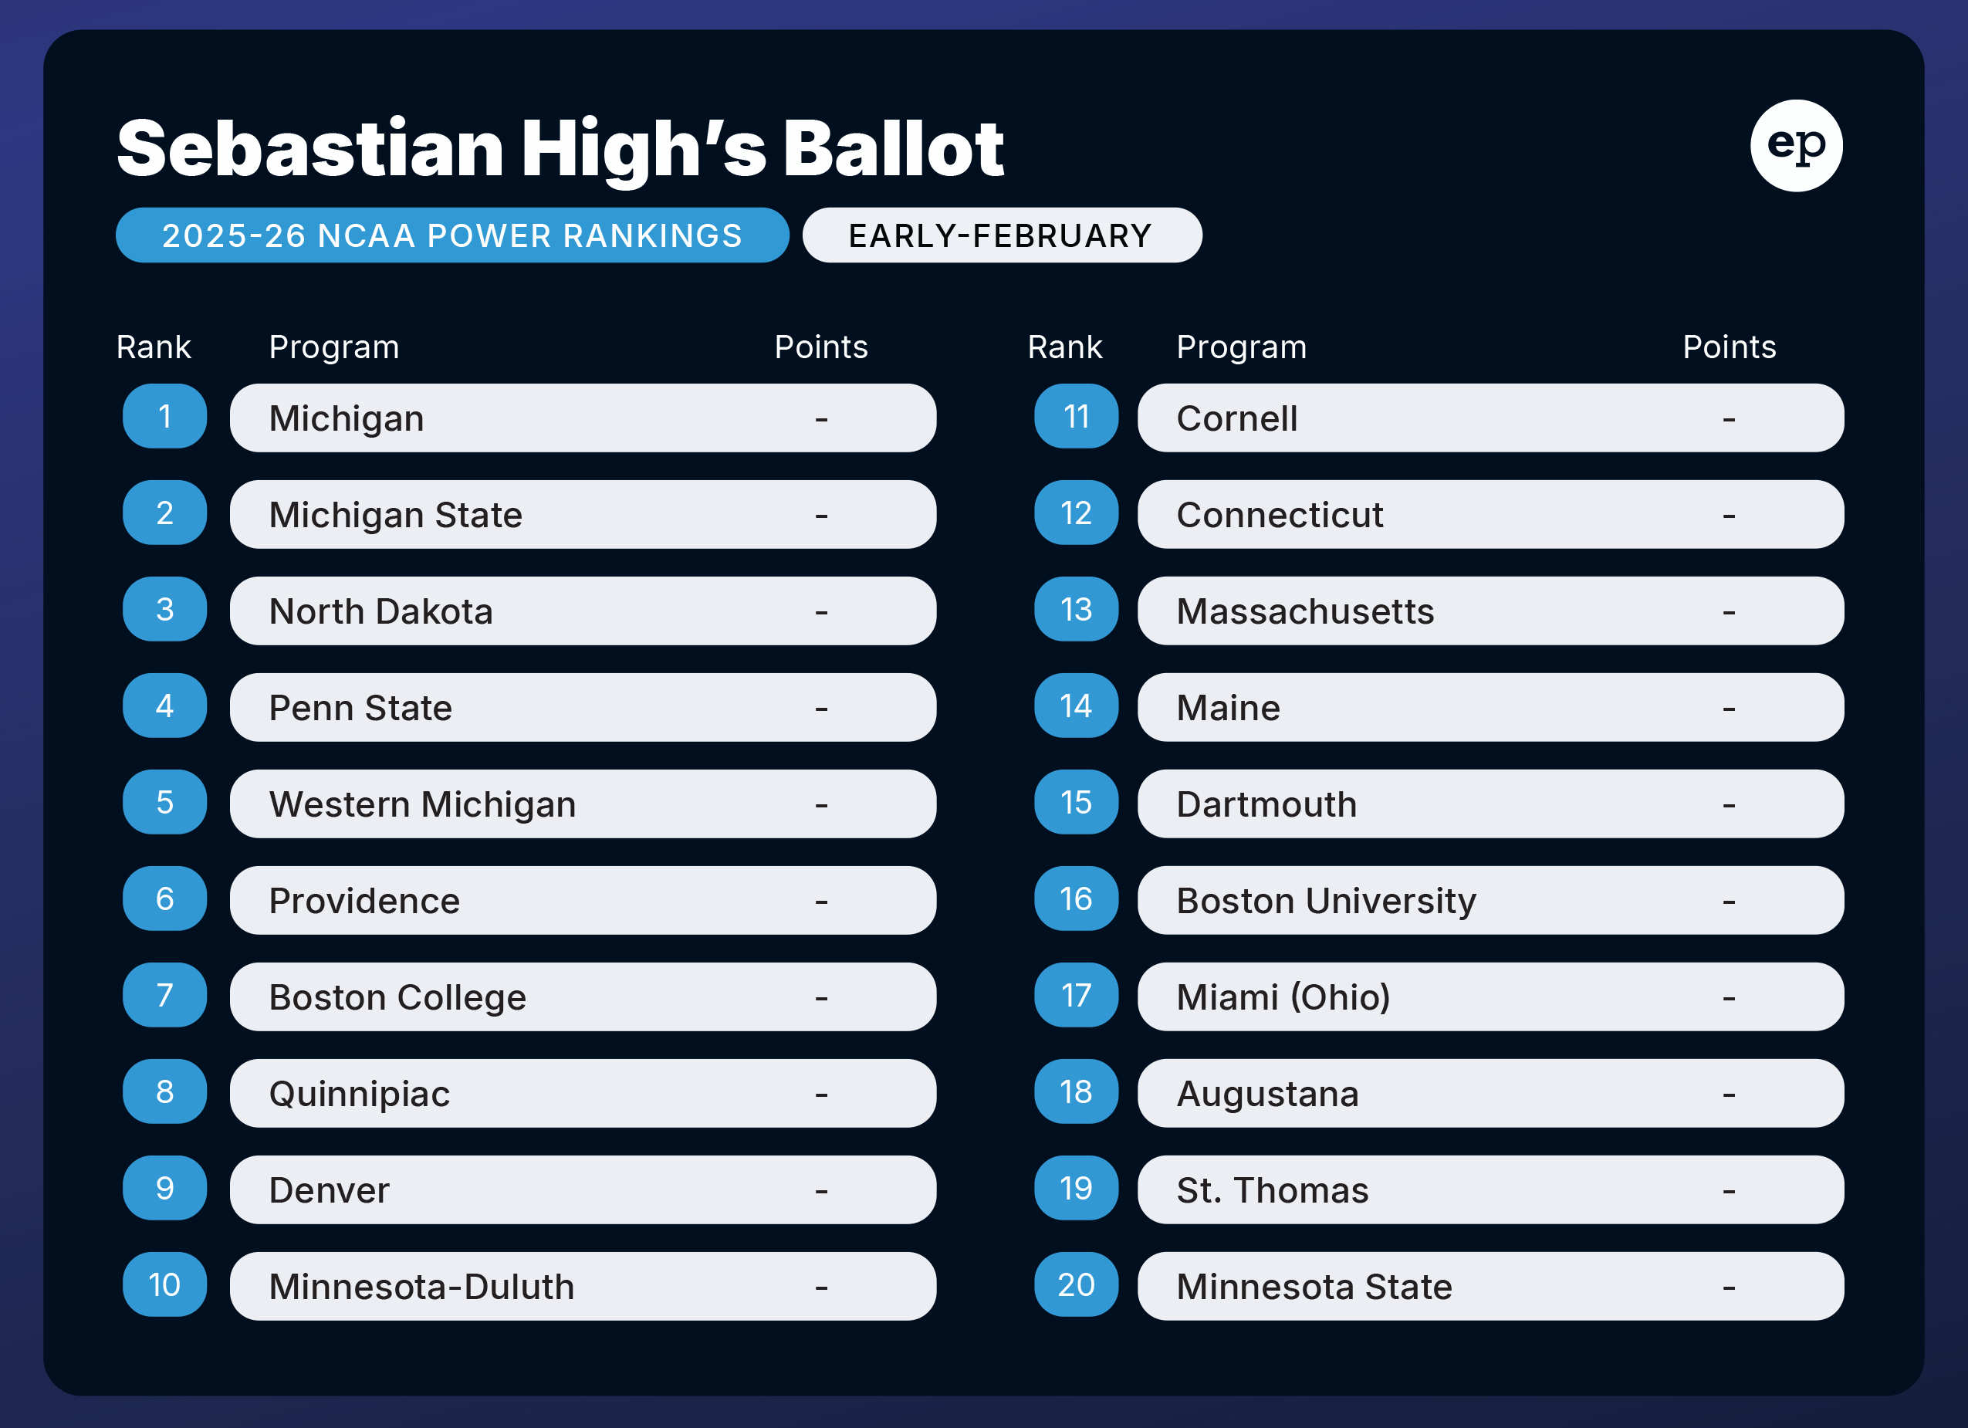Viewport: 1968px width, 1428px height.
Task: Open the Minnesota-Duluth entry
Action: tap(582, 1286)
